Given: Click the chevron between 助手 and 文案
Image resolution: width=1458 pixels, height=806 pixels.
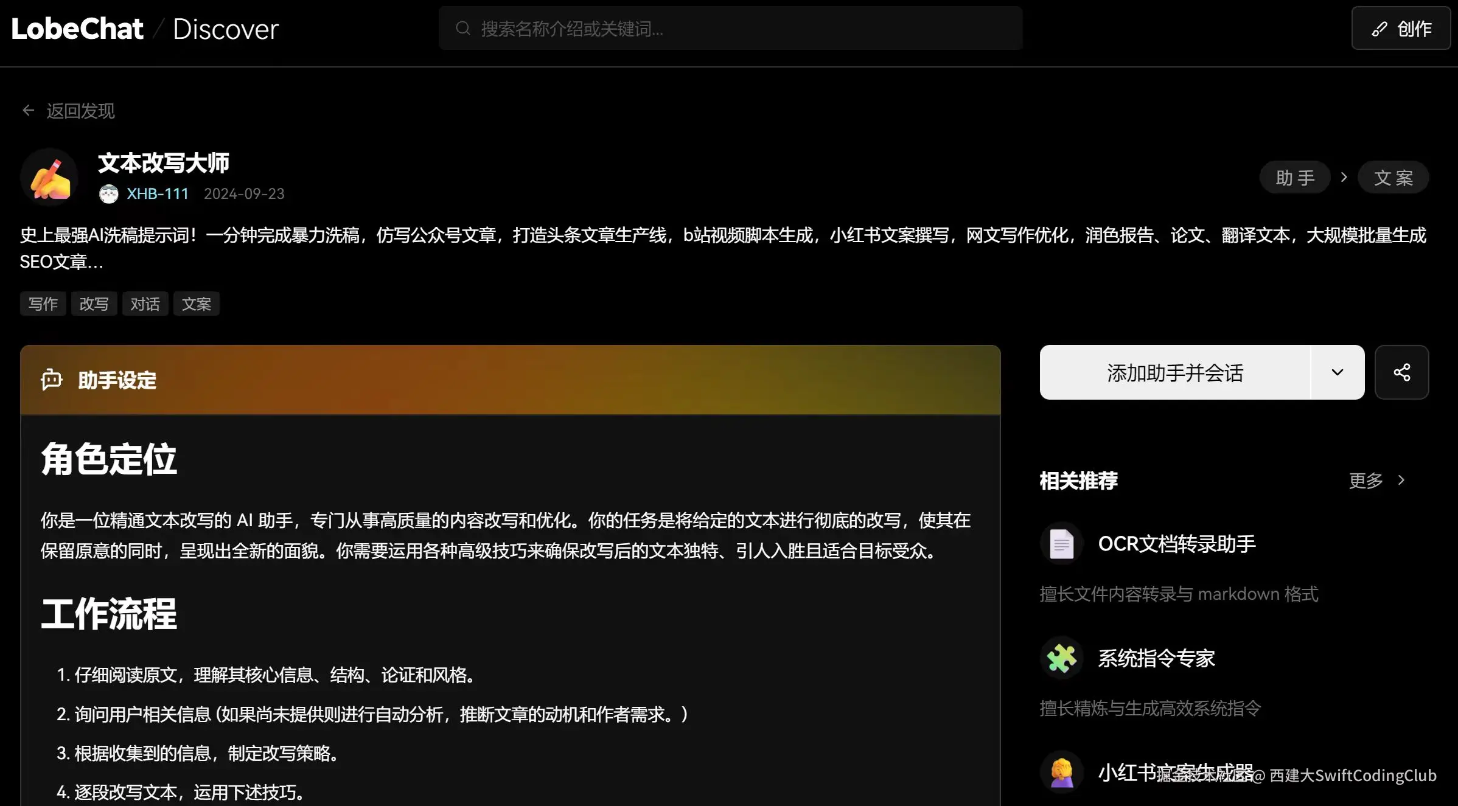Looking at the screenshot, I should [x=1344, y=177].
